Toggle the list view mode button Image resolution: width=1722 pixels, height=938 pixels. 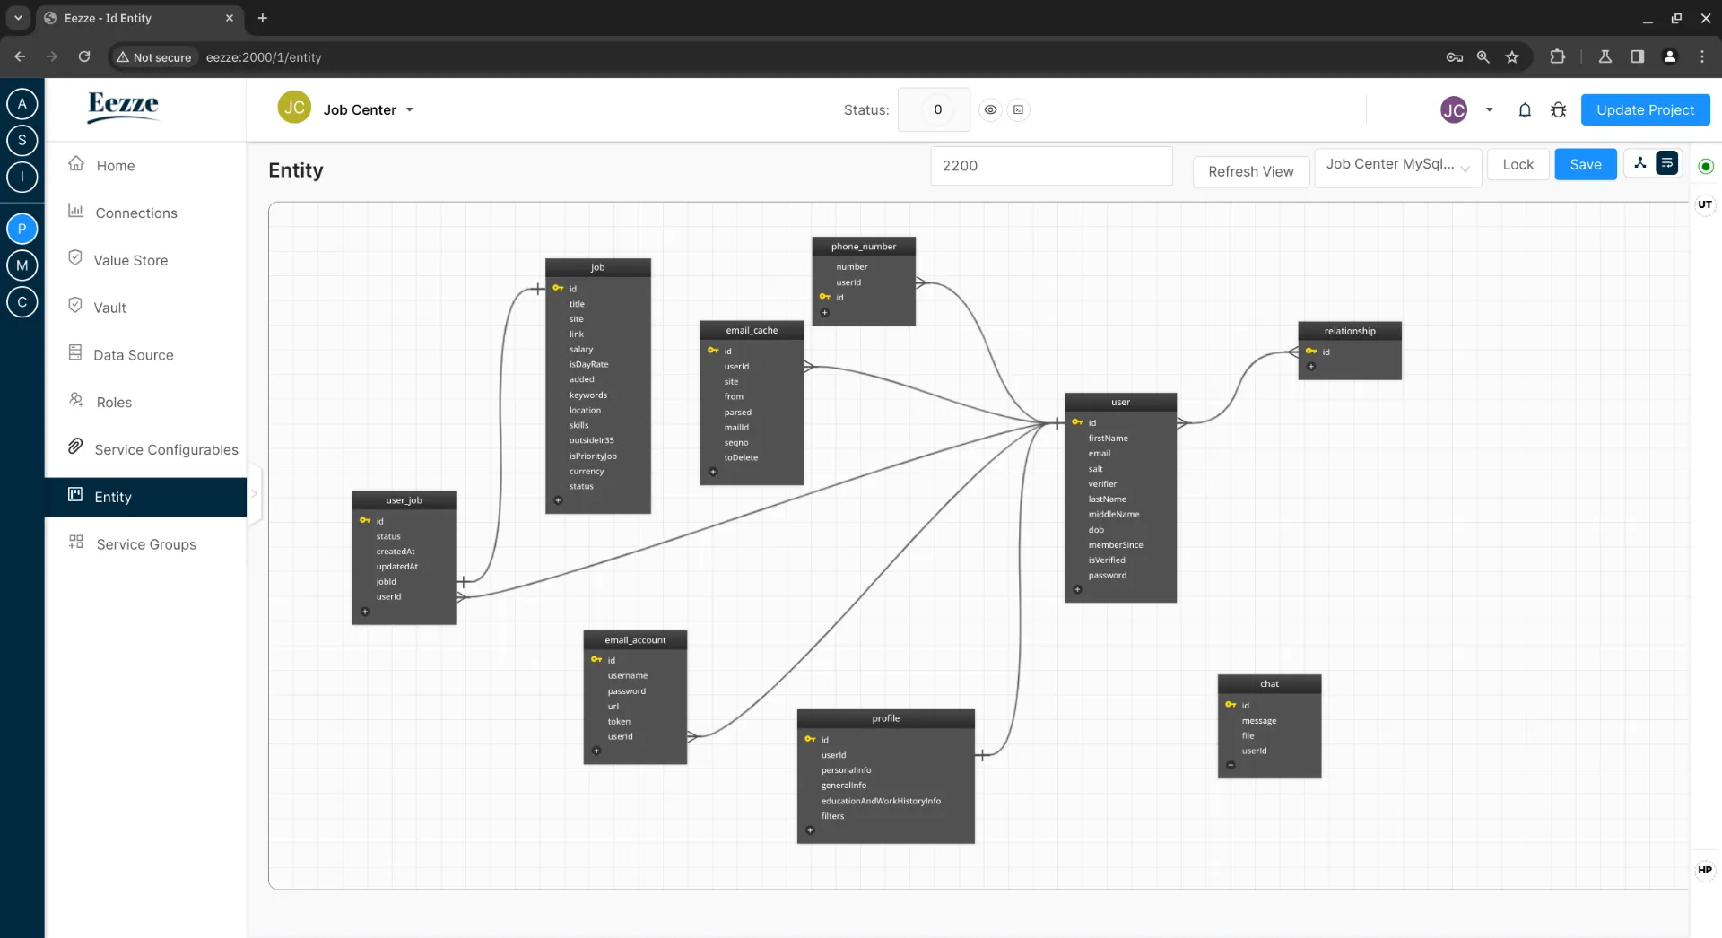1666,163
